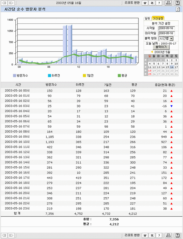This screenshot has width=183, height=239.
Task: Click the 총합 value 7,356
Action: 114,219
